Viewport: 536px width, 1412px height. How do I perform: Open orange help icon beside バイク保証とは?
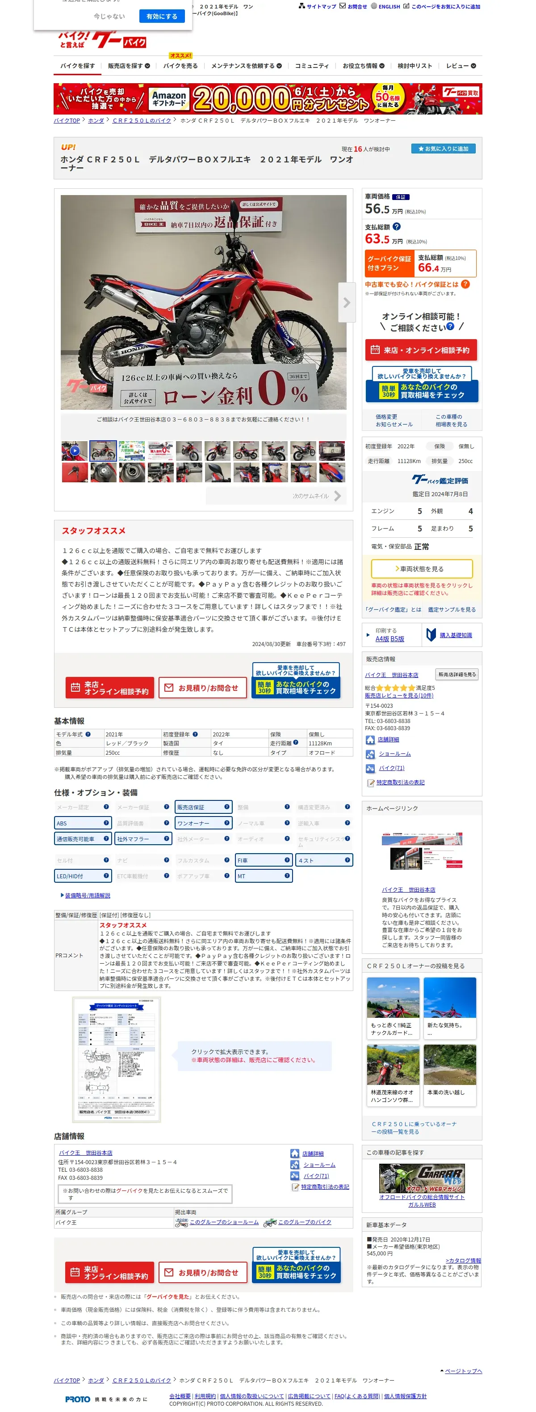[x=465, y=284]
